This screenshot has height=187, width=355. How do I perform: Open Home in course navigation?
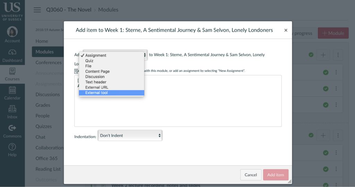(x=42, y=41)
